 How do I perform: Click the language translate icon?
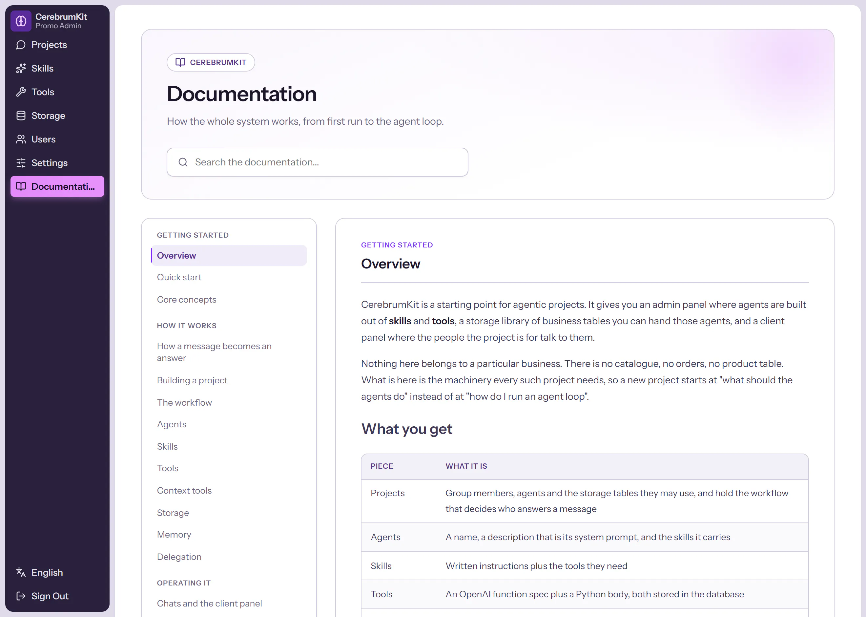21,573
